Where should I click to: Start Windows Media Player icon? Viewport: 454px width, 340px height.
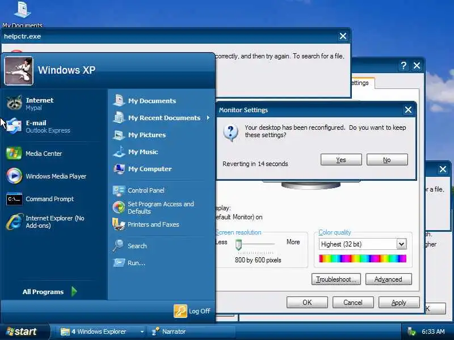tap(14, 176)
